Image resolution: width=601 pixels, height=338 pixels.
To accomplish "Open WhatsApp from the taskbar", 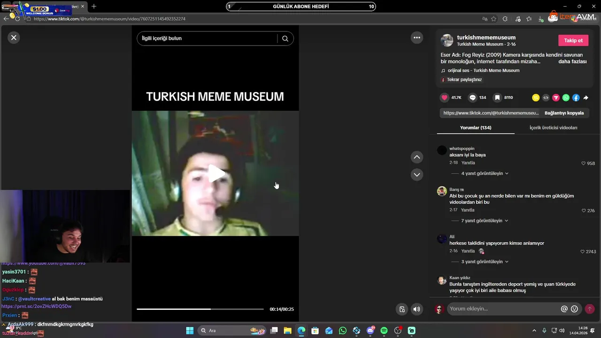I will coord(343,330).
